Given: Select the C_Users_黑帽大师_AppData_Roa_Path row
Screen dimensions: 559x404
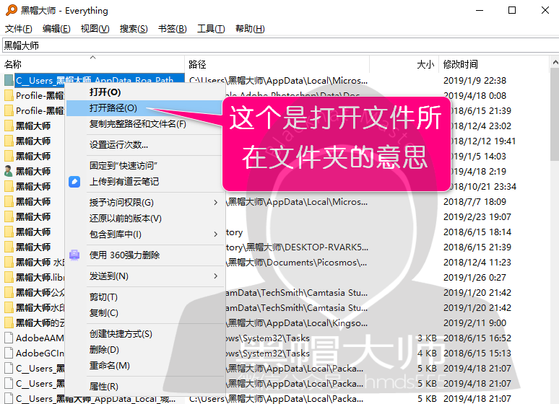Looking at the screenshot, I should point(99,81).
